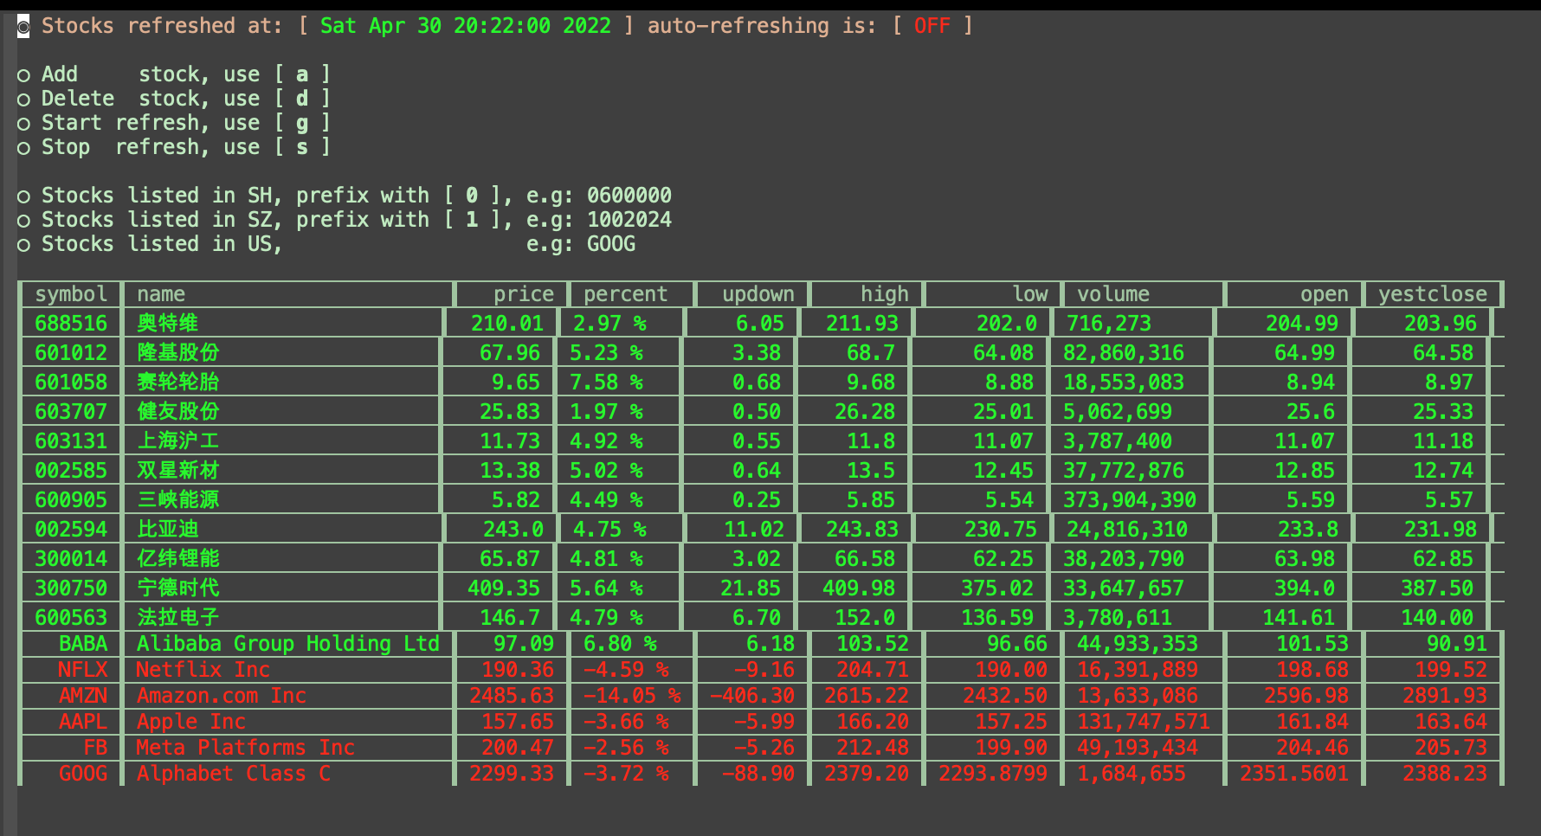Select symbol 603131 in the table

tap(71, 441)
